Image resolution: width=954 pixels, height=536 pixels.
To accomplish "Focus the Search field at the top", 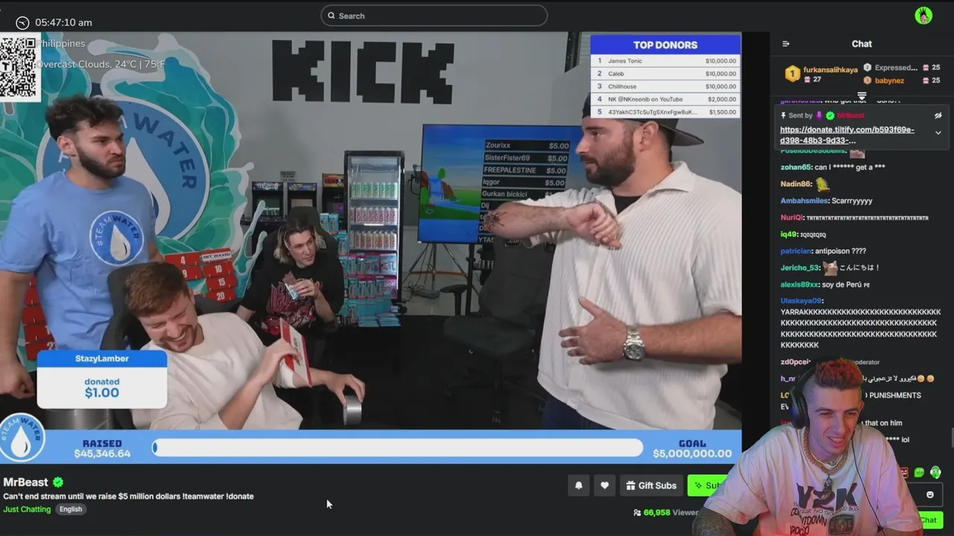I will tap(434, 16).
